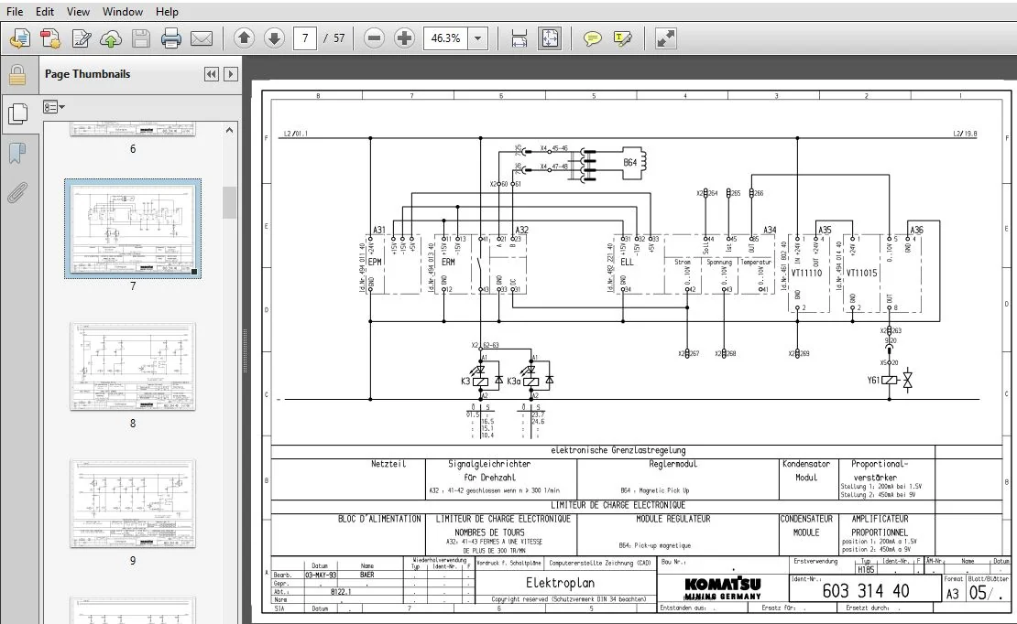Select page 7 thumbnail
1017x624 pixels.
[x=133, y=229]
